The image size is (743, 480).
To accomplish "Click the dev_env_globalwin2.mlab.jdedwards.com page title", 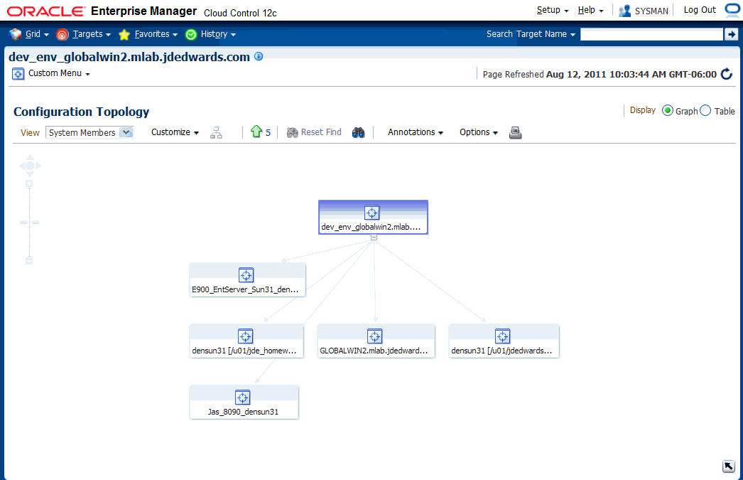I will [129, 57].
